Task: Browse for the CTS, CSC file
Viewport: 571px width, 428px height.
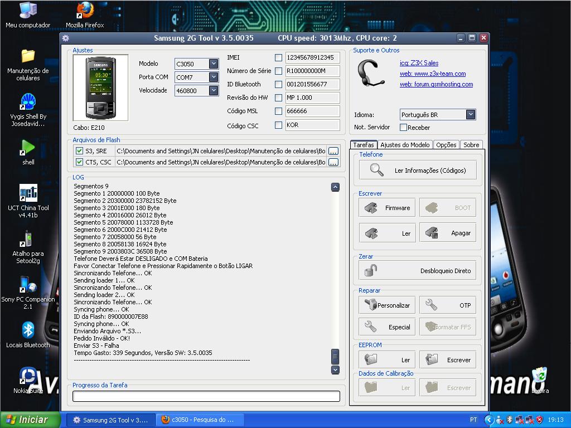Action: pyautogui.click(x=333, y=162)
